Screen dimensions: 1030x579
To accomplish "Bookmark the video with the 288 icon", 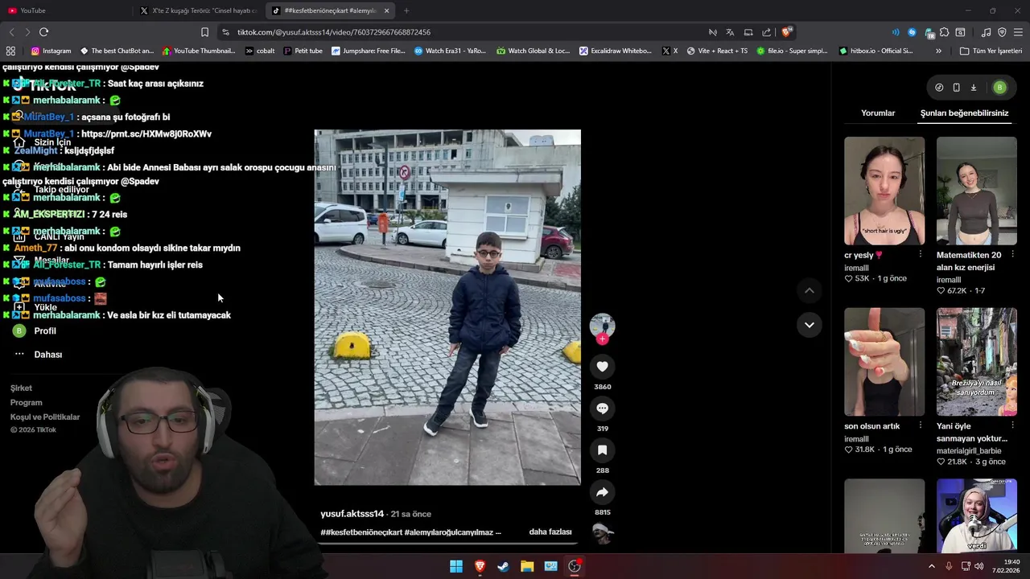I will tap(602, 450).
